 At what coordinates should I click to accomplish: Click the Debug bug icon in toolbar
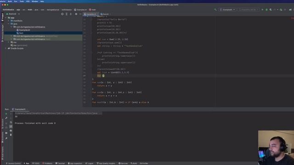tap(266, 10)
